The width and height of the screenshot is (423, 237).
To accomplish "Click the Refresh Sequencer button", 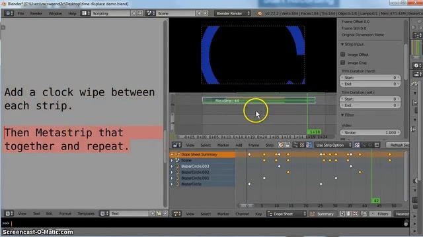I will [x=397, y=145].
